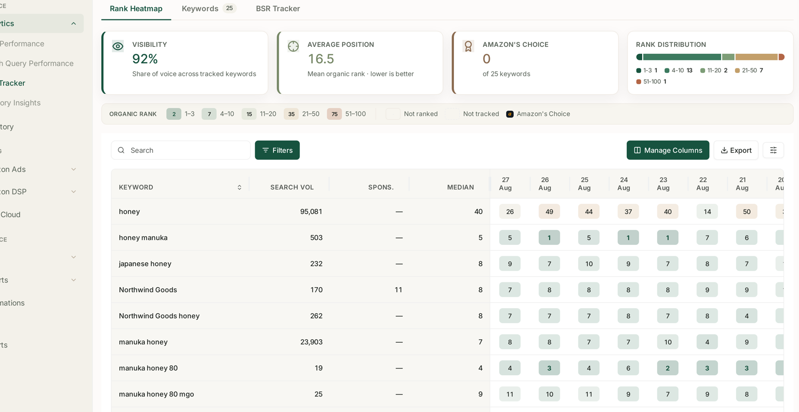Open table display settings sliders icon

pyautogui.click(x=773, y=150)
